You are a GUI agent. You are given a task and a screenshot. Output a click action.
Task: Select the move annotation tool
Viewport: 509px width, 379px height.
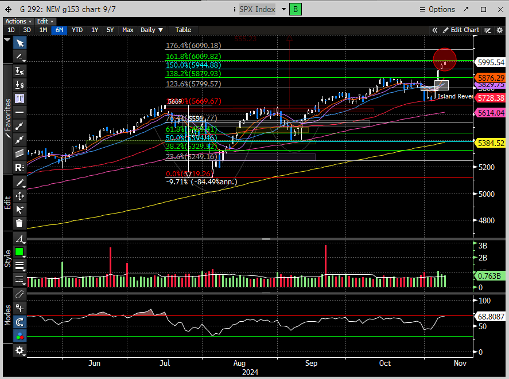[x=20, y=196]
